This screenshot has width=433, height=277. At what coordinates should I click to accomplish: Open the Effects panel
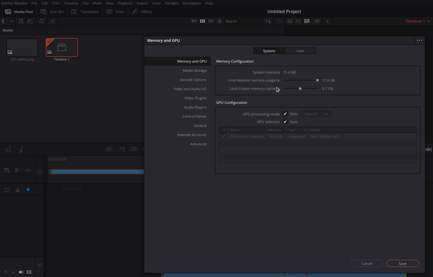(x=142, y=12)
